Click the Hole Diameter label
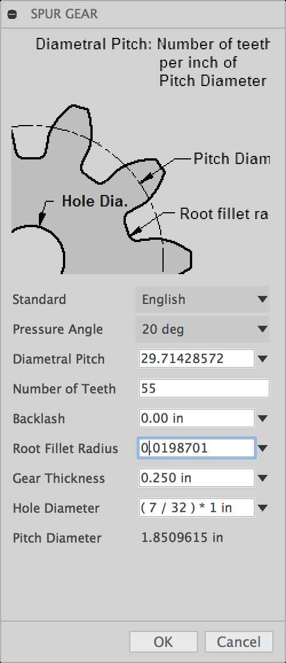Viewport: 286px width, 663px height. 56,508
